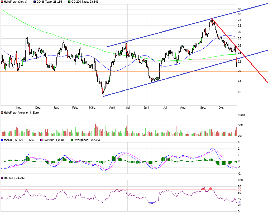
Task: Click the volume axis label 100M
Action: click(x=241, y=115)
